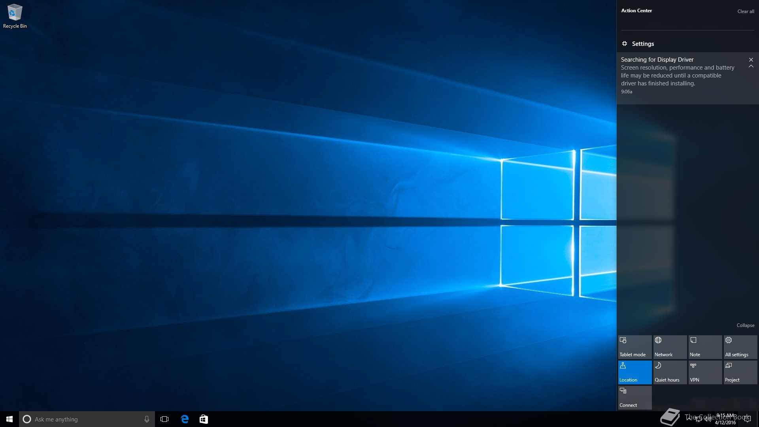Open the Connect quick action

635,398
